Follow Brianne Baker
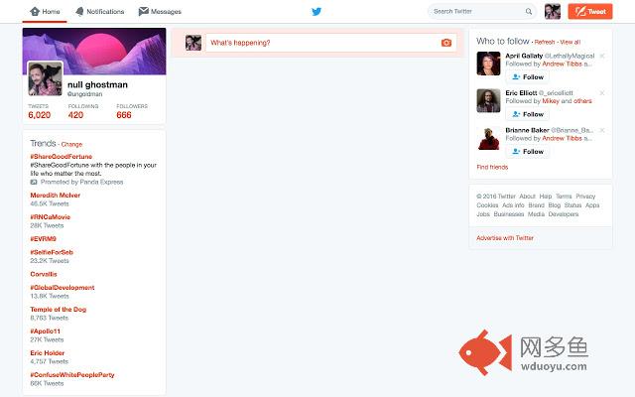Viewport: 635px width, 397px height. coord(528,152)
